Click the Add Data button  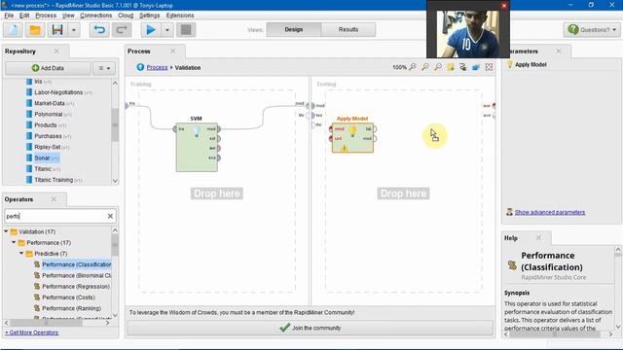pos(48,68)
